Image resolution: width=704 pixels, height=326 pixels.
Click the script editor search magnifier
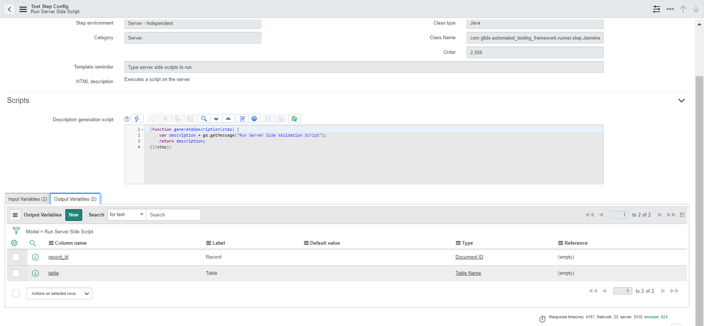(204, 119)
